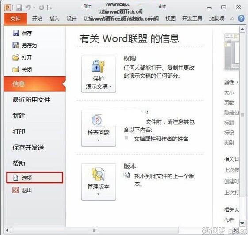Select 帮助 in the backstage menu
Viewport: 248px width, 235px height.
[x=19, y=163]
